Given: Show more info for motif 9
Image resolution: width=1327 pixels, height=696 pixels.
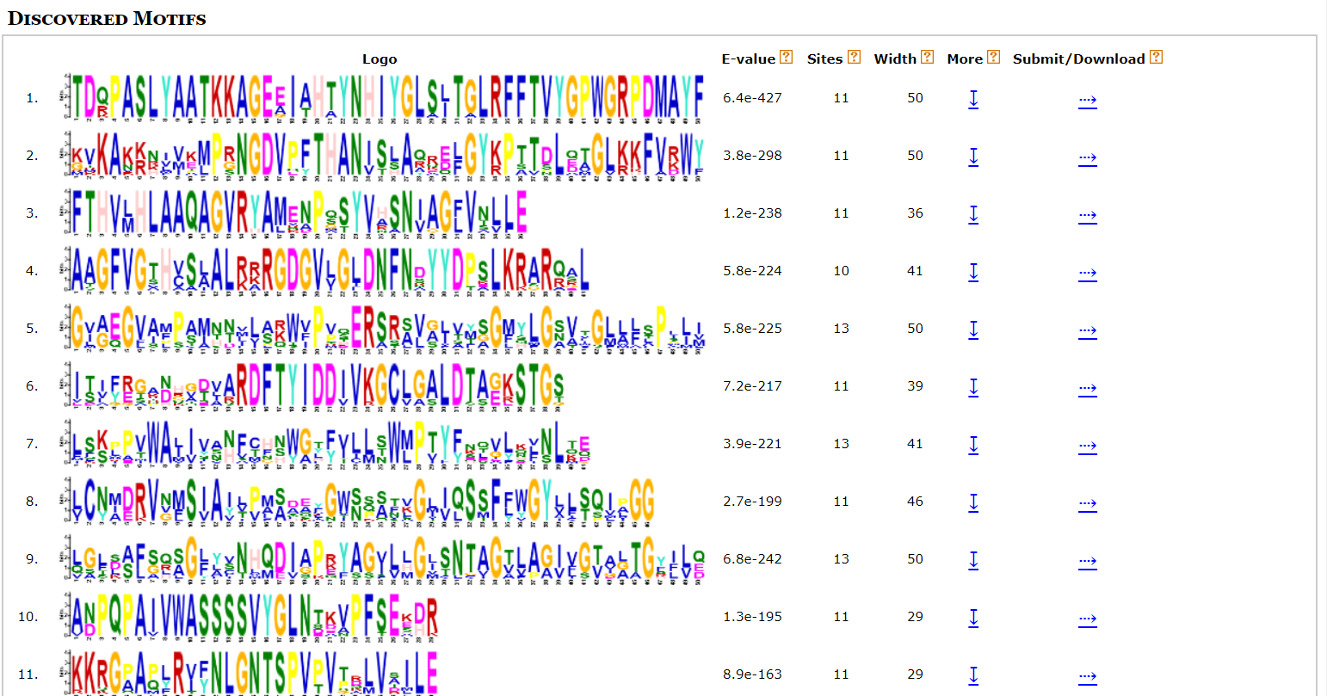Looking at the screenshot, I should tap(973, 560).
